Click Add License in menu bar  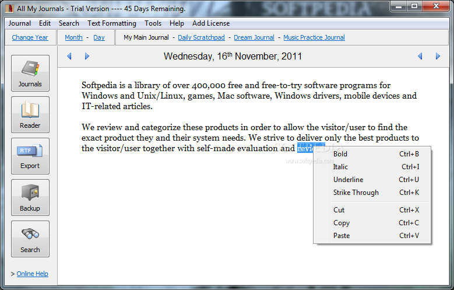pyautogui.click(x=211, y=23)
